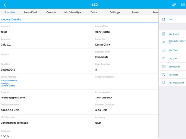Switch to the Overview tab
This screenshot has width=186, height=139.
pyautogui.click(x=10, y=12)
